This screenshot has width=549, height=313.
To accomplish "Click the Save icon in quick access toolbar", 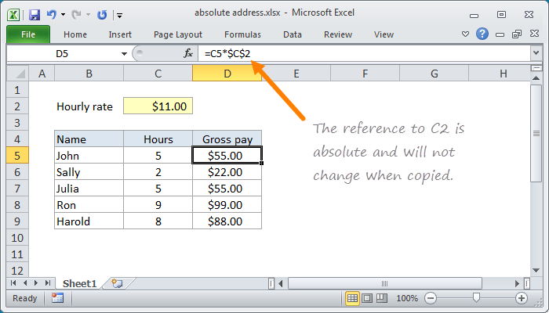I will (x=34, y=14).
